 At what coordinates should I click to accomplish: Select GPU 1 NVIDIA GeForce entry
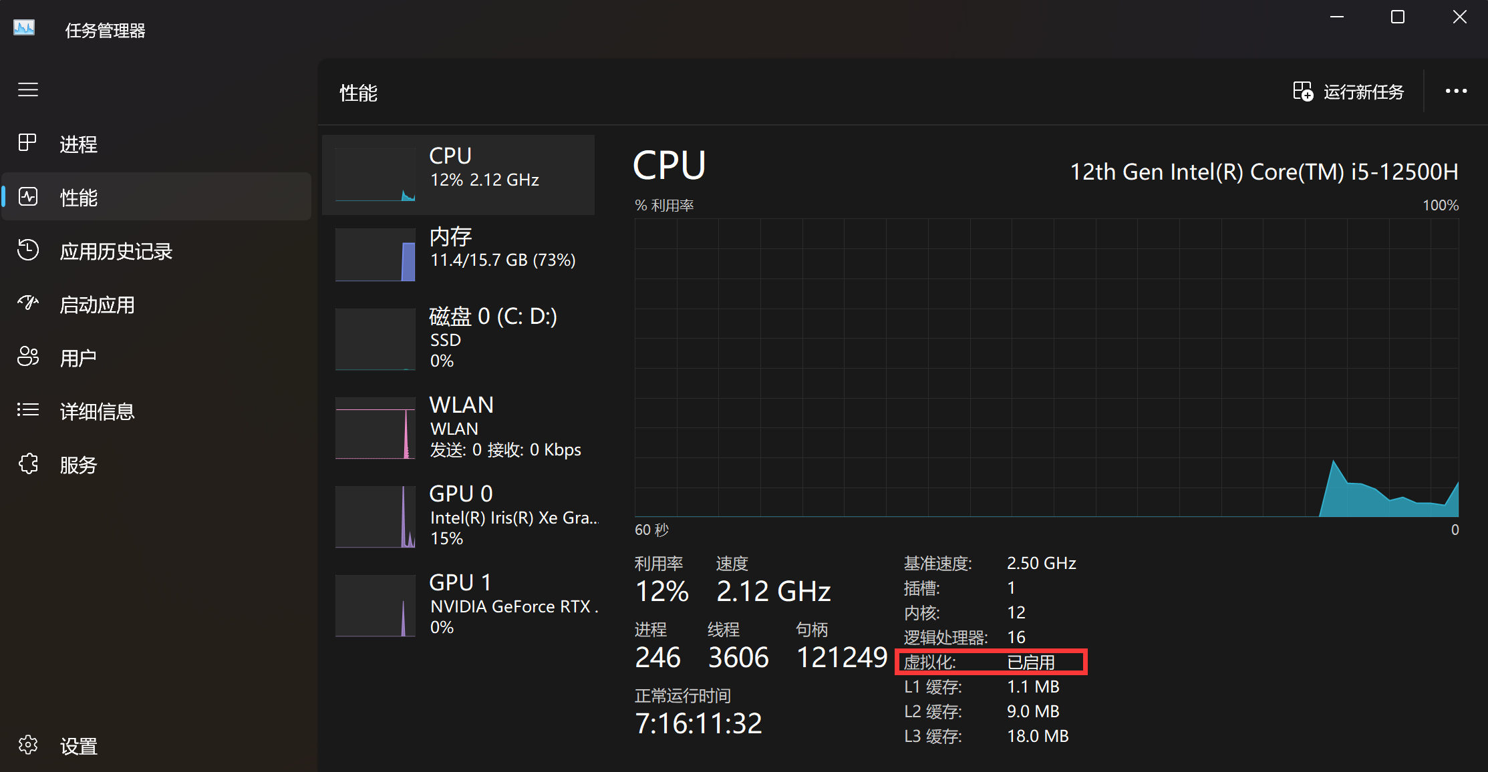[x=458, y=605]
